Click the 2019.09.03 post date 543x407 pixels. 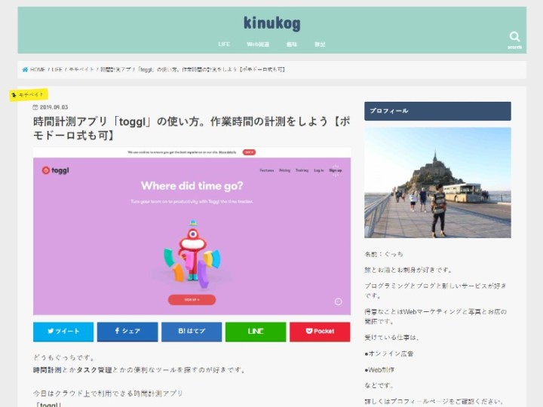pos(54,107)
